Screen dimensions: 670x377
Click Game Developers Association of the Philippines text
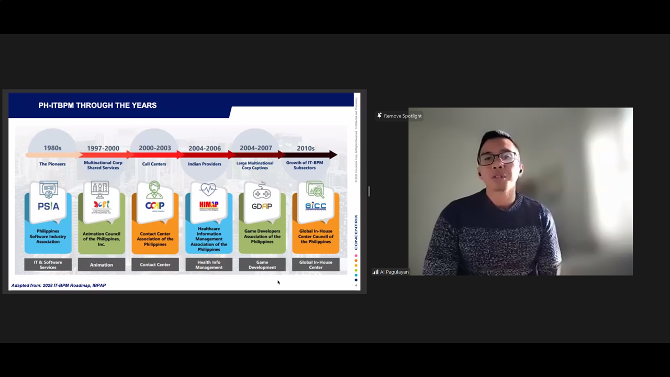[x=262, y=236]
